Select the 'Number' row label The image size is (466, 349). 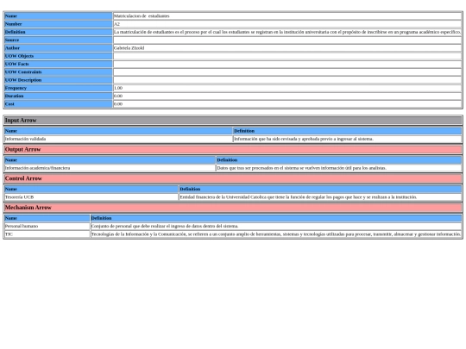tap(59, 24)
